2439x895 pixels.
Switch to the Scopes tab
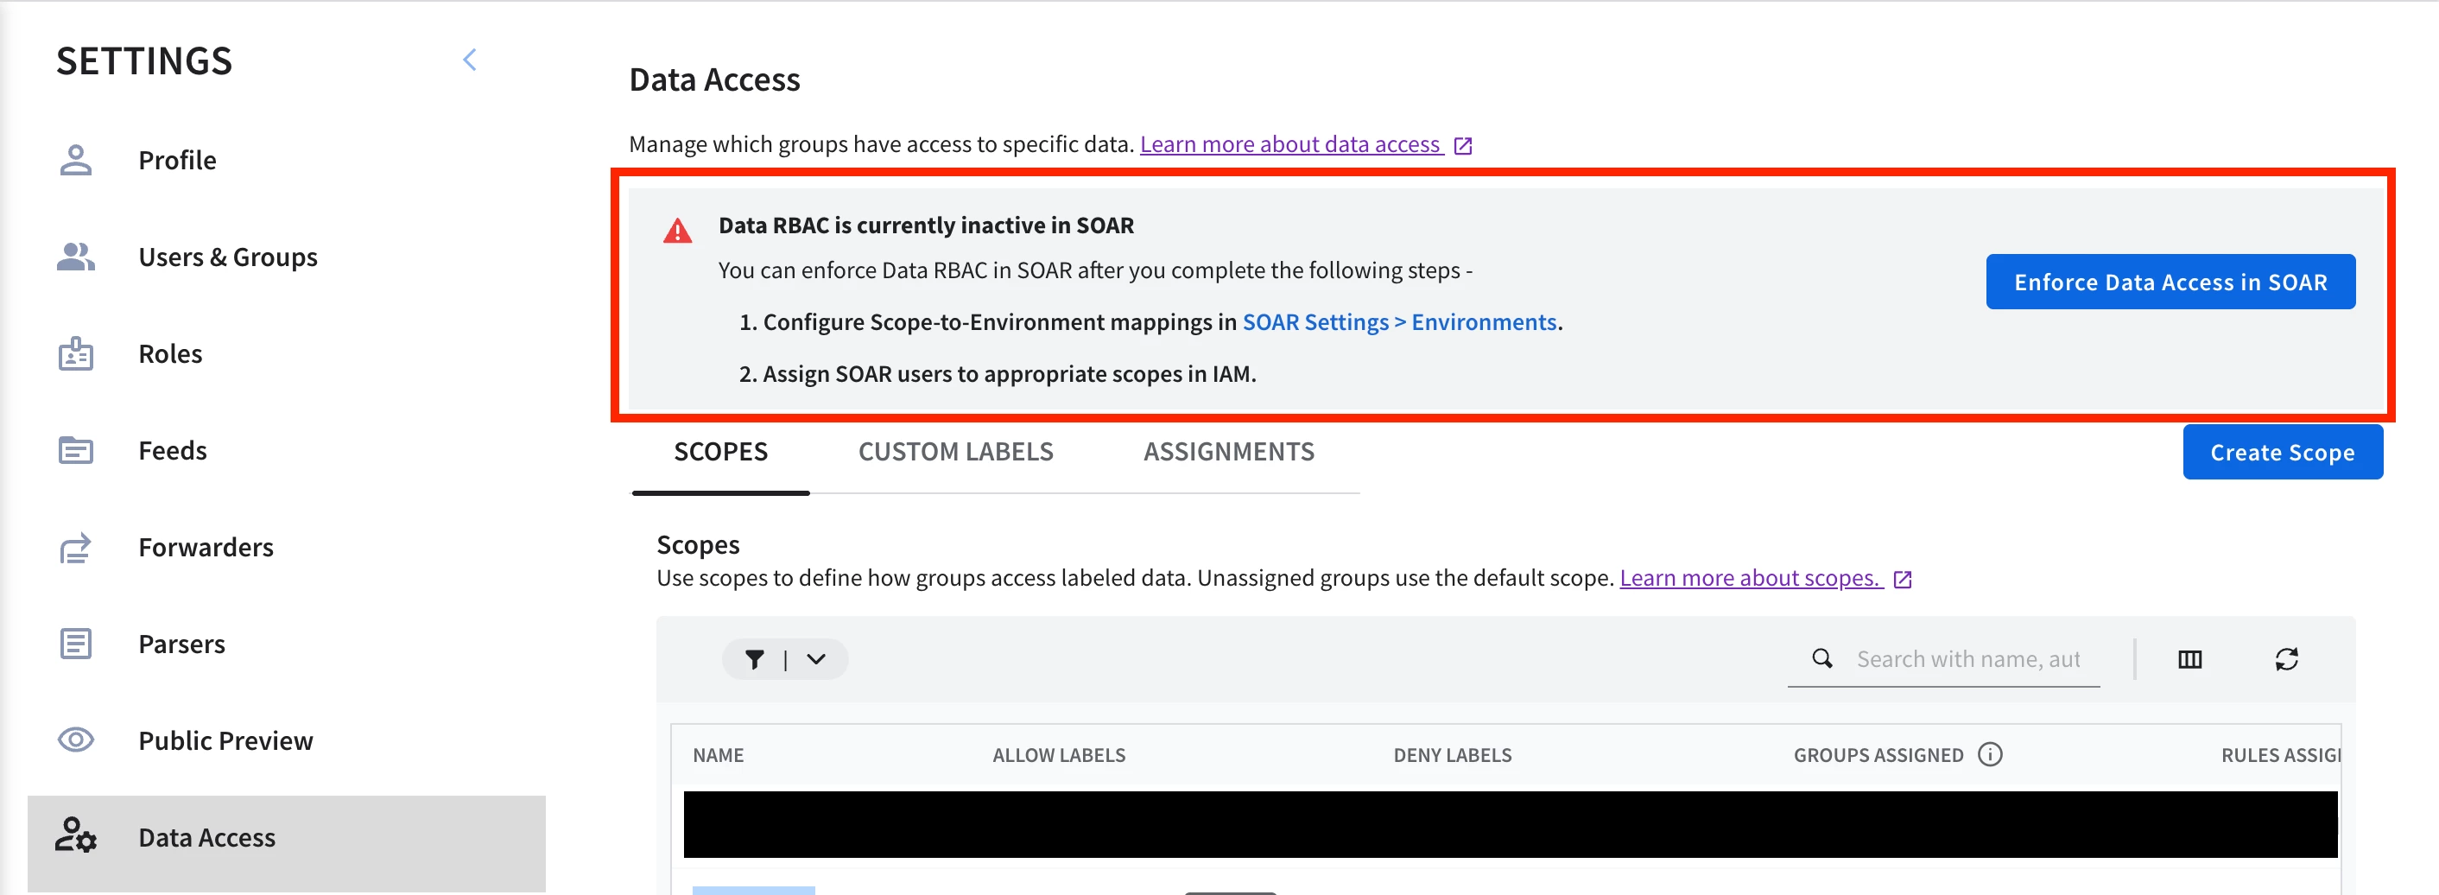720,452
